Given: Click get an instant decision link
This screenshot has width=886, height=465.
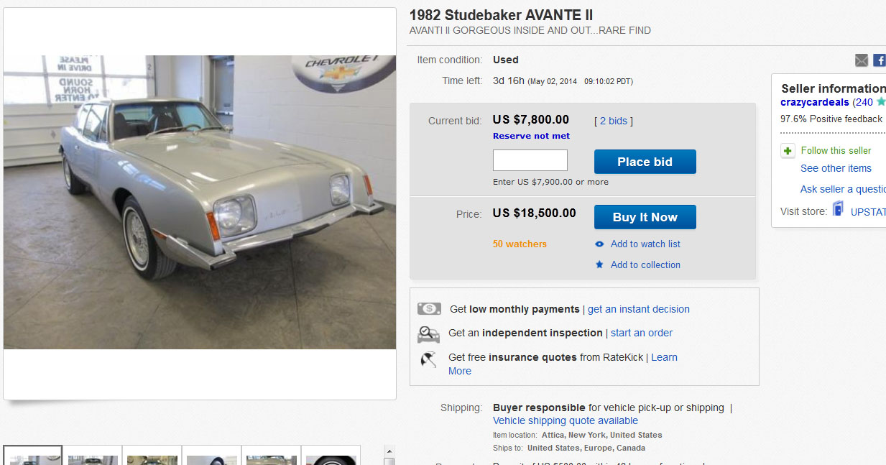Looking at the screenshot, I should [639, 309].
